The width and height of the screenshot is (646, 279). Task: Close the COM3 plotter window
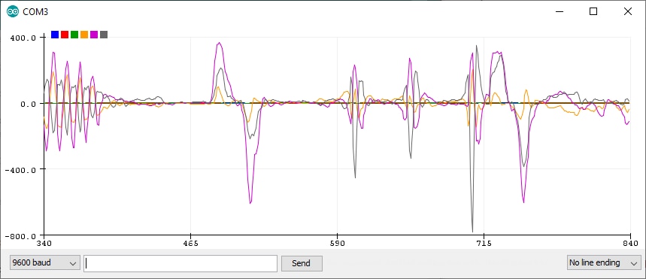point(628,11)
